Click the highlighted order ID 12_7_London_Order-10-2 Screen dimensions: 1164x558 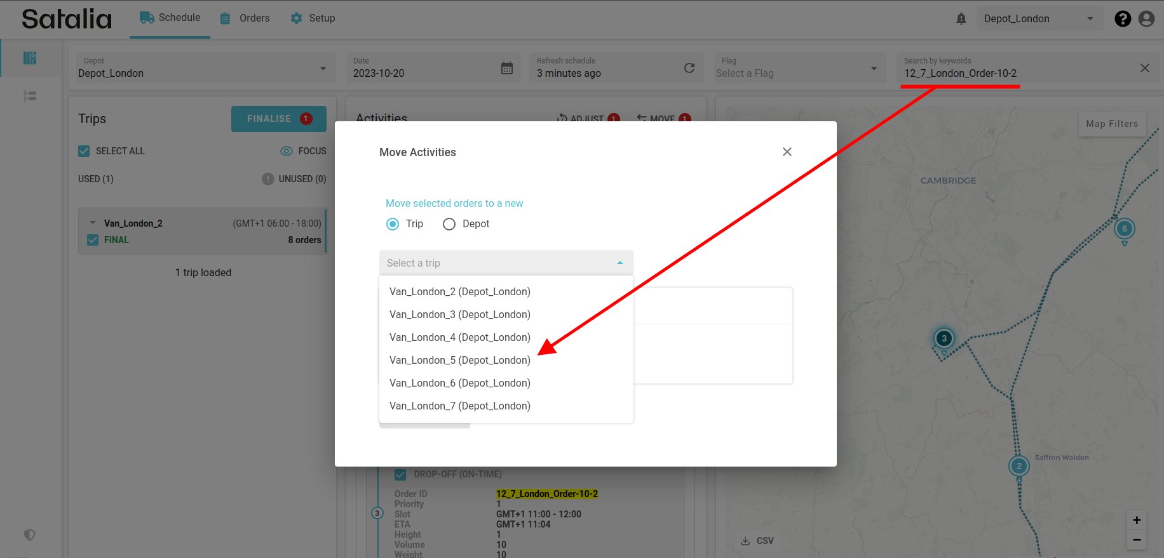(547, 494)
